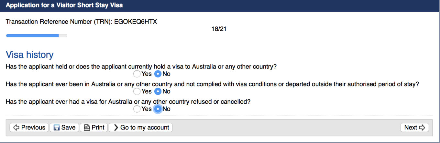Click the floppy disk icon on Save
The width and height of the screenshot is (440, 143).
click(x=57, y=128)
